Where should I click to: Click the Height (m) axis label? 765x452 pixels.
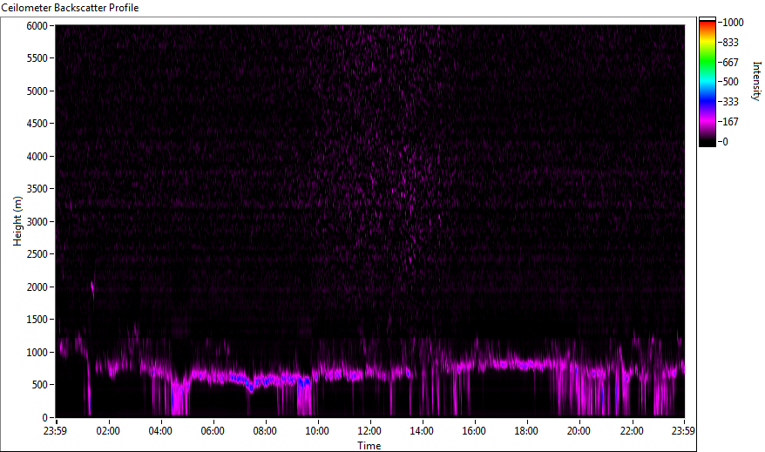[17, 221]
